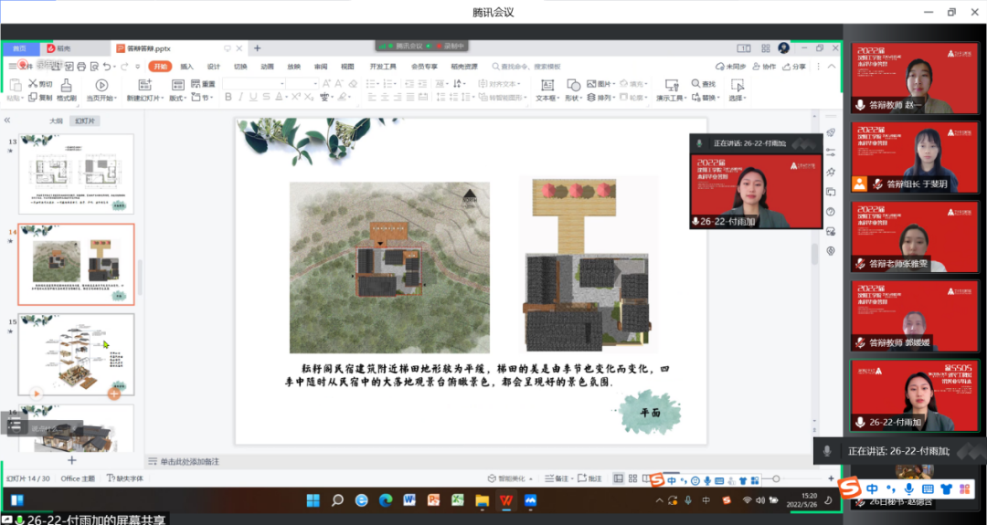987x525 pixels.
Task: Click the Cut (剪切) scissors icon
Action: (33, 84)
